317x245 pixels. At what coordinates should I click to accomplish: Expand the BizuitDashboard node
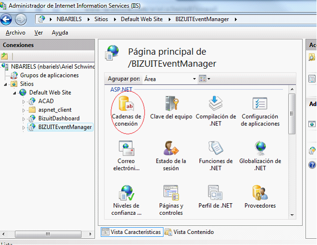point(24,119)
